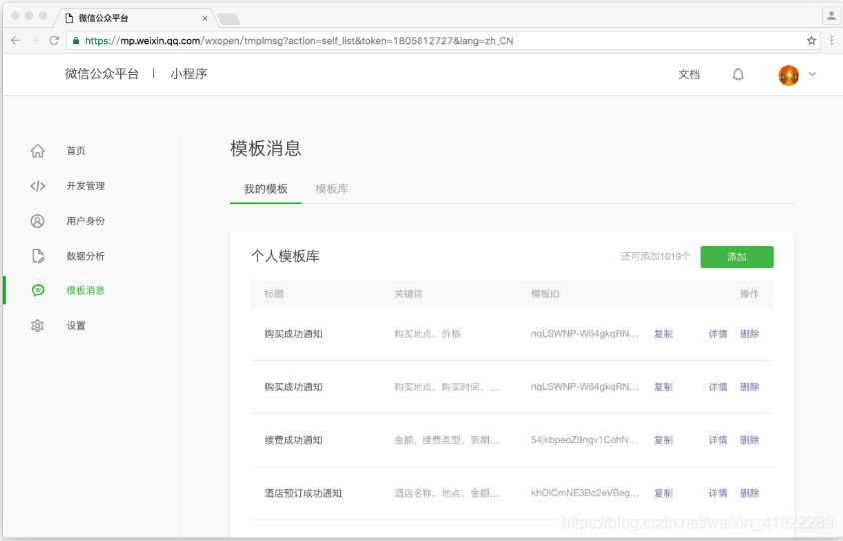Screen dimensions: 843x541
Task: Open the user avatar in header
Action: coord(789,75)
